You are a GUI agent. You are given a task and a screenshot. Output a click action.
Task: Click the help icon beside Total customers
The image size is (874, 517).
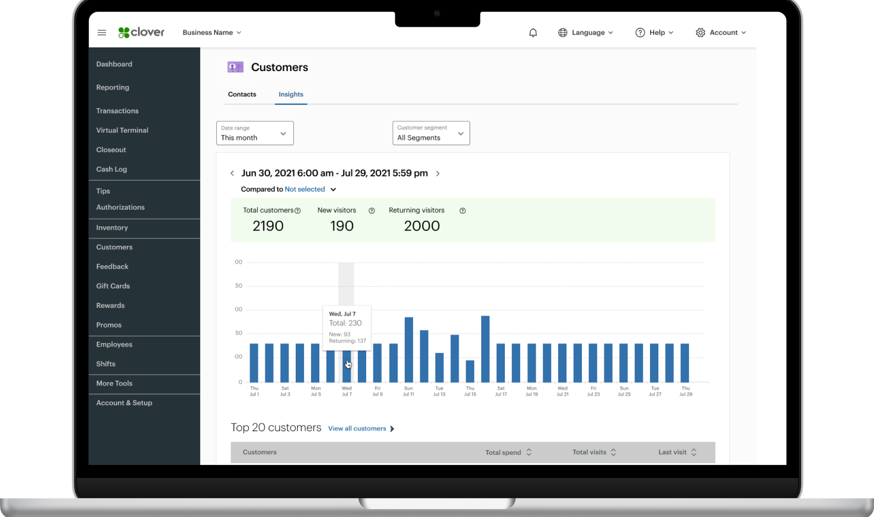(x=297, y=211)
